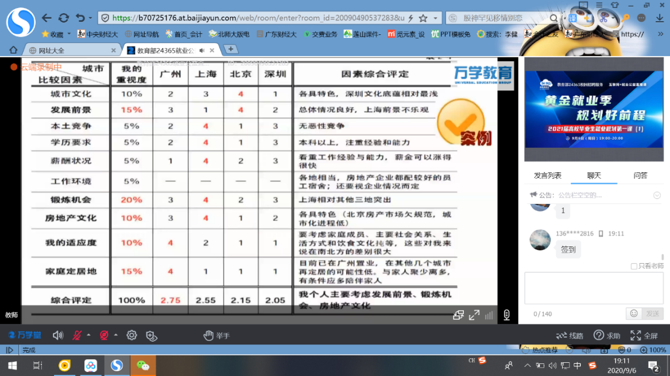Viewport: 670px width, 376px height.
Task: Open the 交费业务 bookmark
Action: 320,34
